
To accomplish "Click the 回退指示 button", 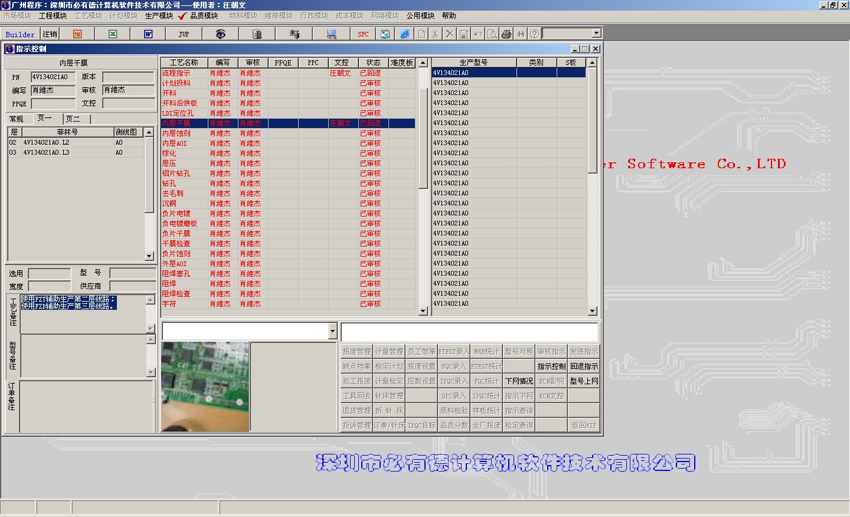I will click(x=584, y=367).
